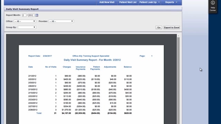Viewport: 221px width, 124px height.
Task: Click the $885.00 charges value
Action: tap(67, 90)
